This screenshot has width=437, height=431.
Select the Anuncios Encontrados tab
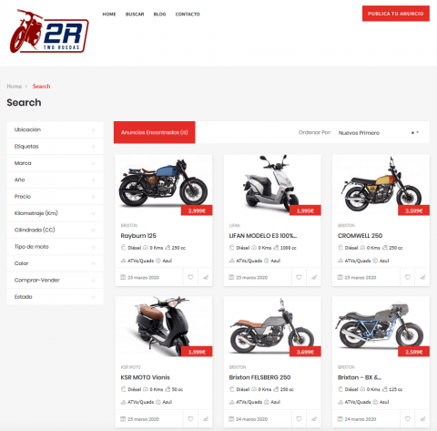[155, 132]
